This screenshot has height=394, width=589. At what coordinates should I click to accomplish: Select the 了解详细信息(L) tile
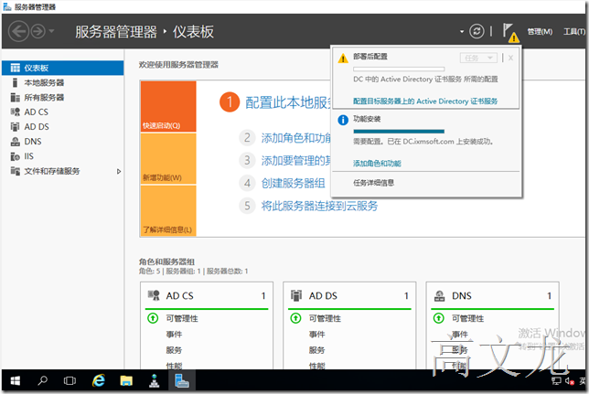[x=168, y=210]
